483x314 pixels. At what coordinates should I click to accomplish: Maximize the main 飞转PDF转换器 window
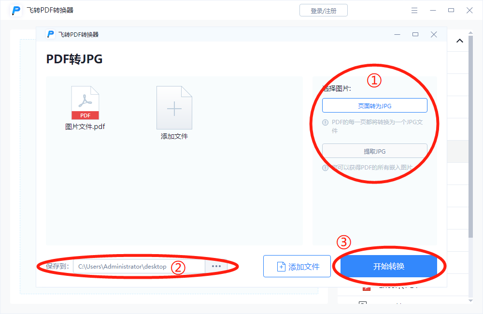(451, 11)
